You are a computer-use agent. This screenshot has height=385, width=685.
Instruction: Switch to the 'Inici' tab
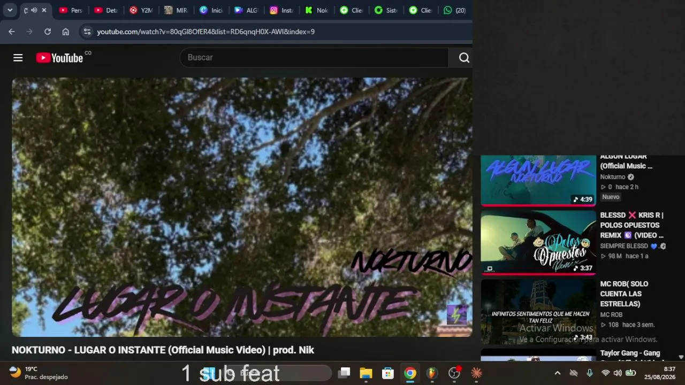pos(211,10)
